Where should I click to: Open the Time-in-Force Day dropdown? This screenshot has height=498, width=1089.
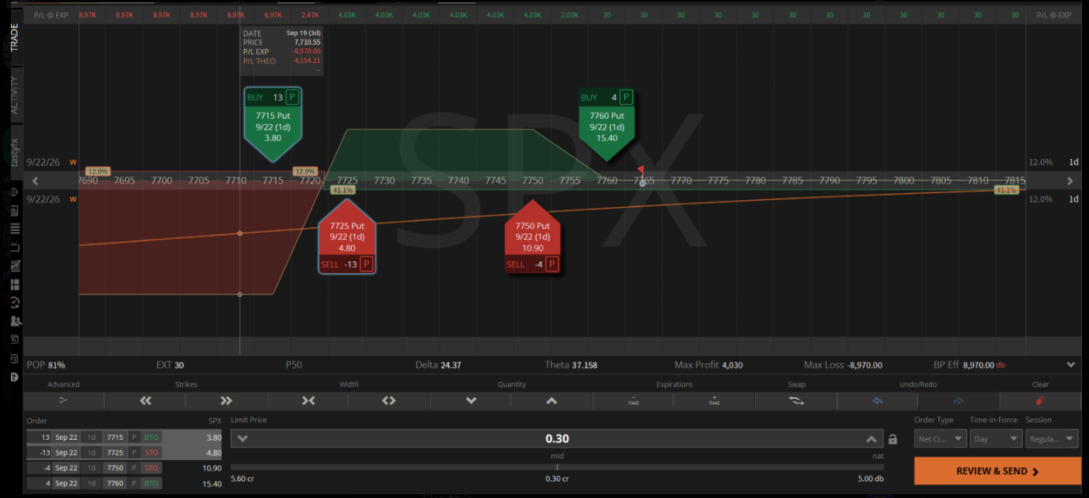(x=997, y=439)
